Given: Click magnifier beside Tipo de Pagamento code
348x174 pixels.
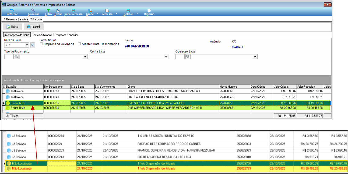Looking at the screenshot, I should point(16,57).
